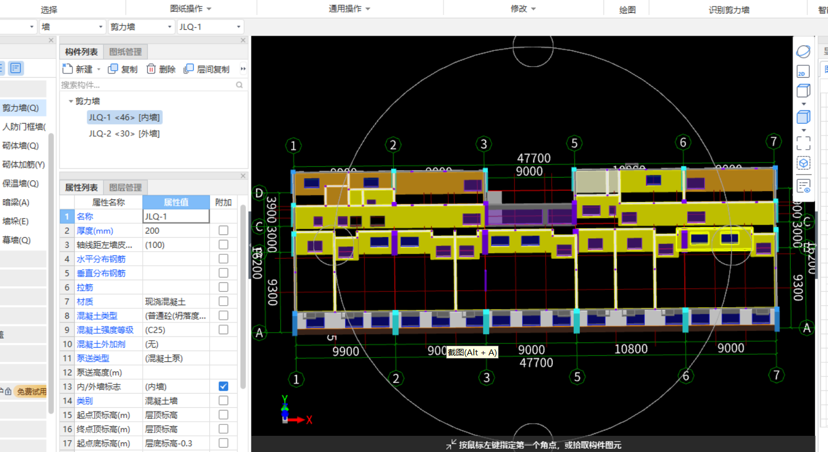
Task: Uncheck 附加 checkbox for 内/外墙标志
Action: click(223, 386)
